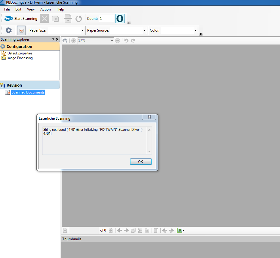Image resolution: width=280 pixels, height=258 pixels.
Task: Click the zoom out minus icon
Action: click(118, 41)
